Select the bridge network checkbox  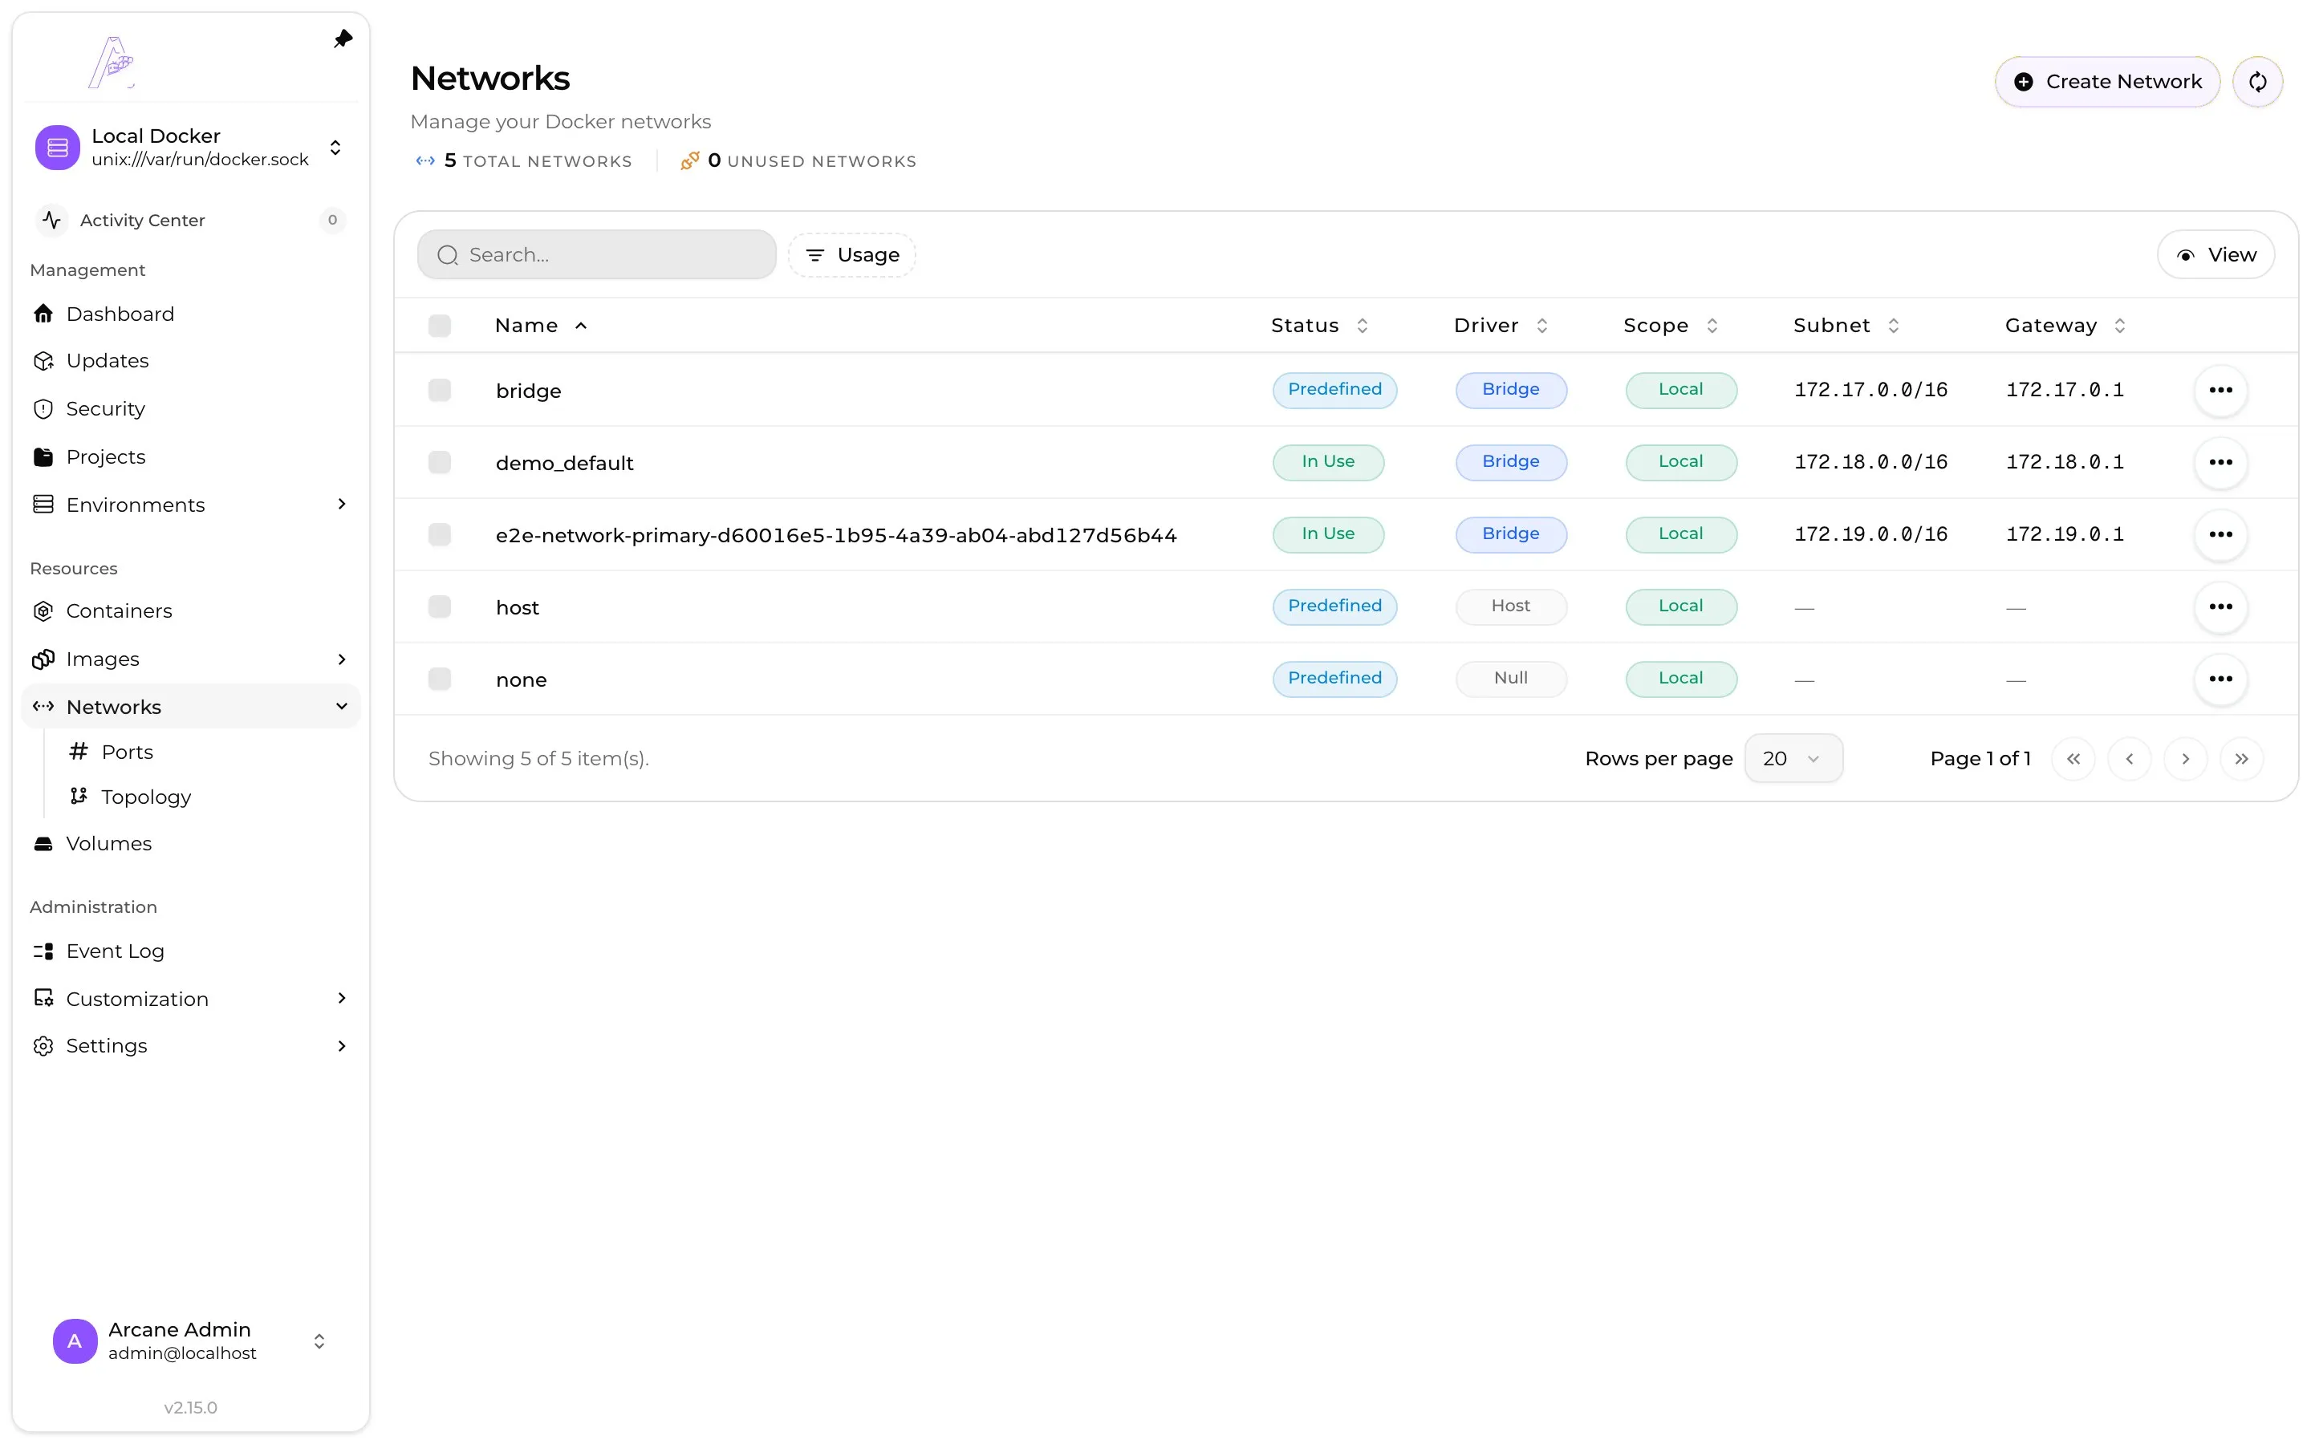click(x=439, y=390)
